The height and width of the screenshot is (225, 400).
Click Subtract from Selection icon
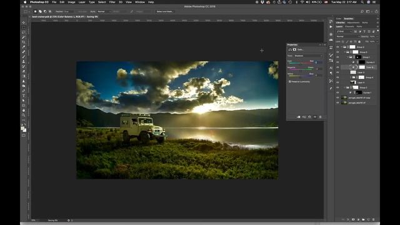click(45, 11)
